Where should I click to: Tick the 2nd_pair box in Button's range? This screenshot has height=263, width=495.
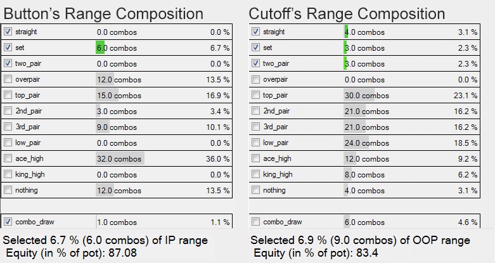[x=8, y=111]
